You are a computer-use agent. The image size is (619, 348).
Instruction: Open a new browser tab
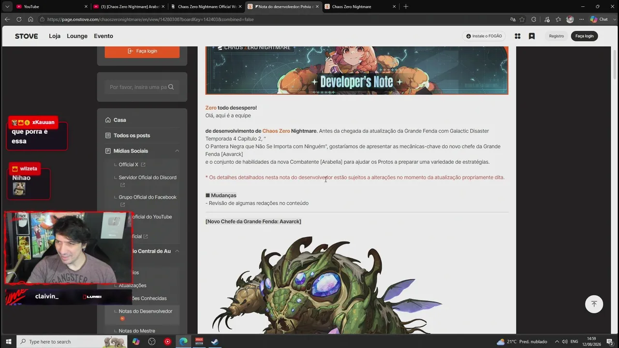[406, 6]
